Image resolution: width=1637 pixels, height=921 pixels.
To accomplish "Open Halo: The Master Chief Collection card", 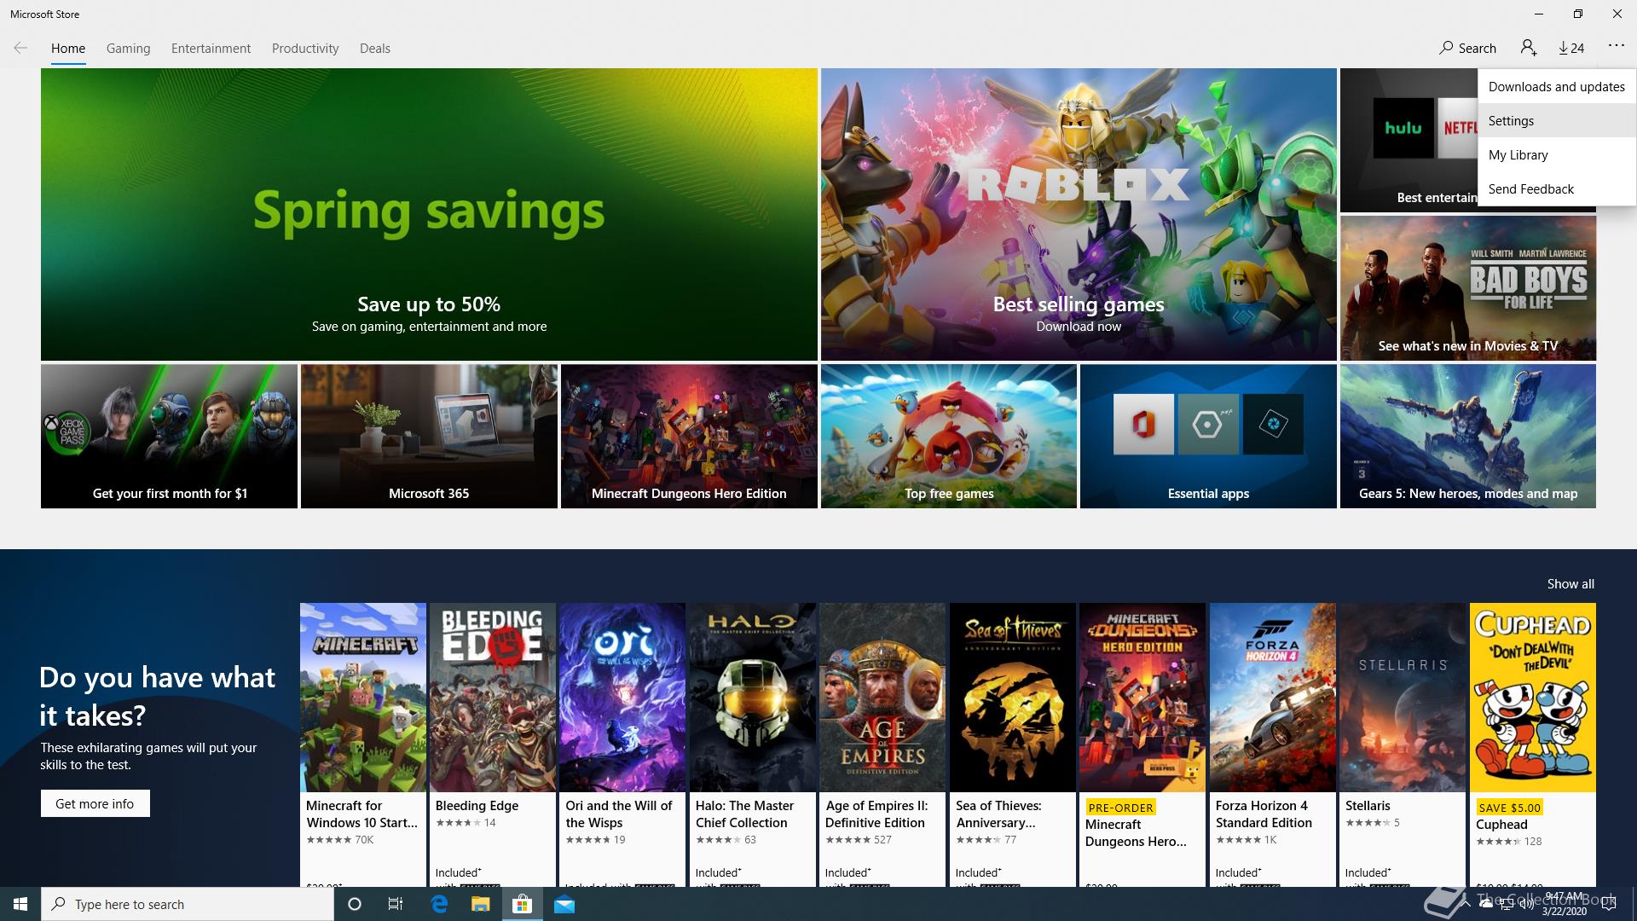I will click(753, 744).
